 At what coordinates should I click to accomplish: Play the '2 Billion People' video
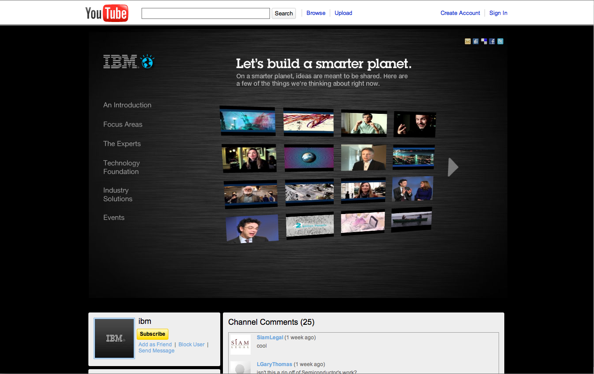pyautogui.click(x=310, y=225)
